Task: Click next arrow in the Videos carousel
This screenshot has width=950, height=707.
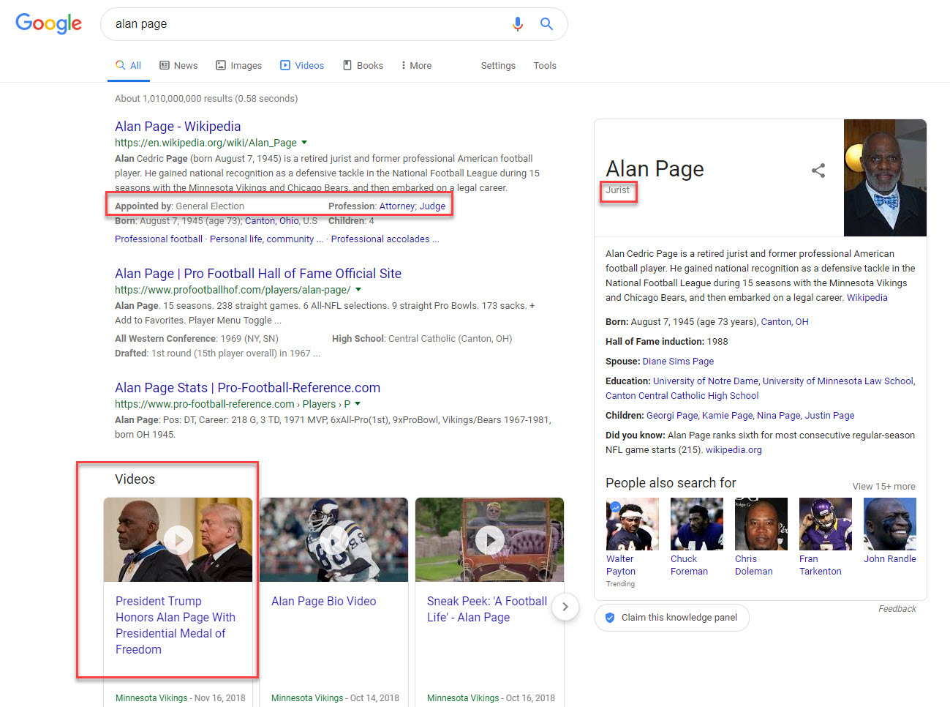Action: tap(565, 607)
